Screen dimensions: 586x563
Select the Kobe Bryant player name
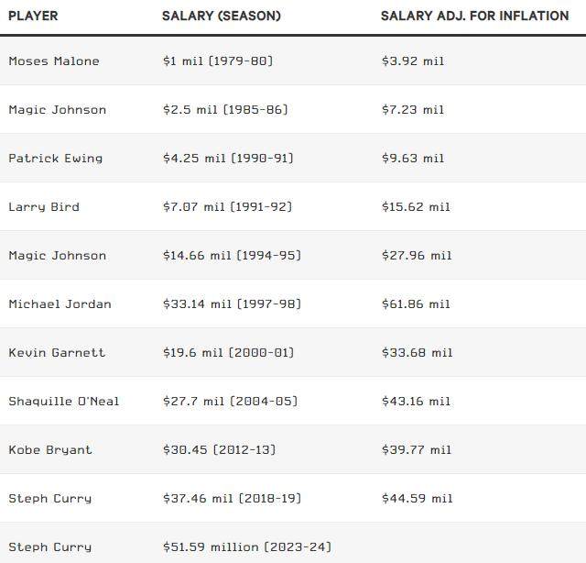pyautogui.click(x=50, y=450)
